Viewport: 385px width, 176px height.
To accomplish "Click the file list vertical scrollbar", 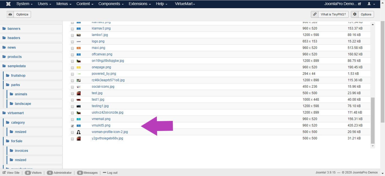I will 373,121.
